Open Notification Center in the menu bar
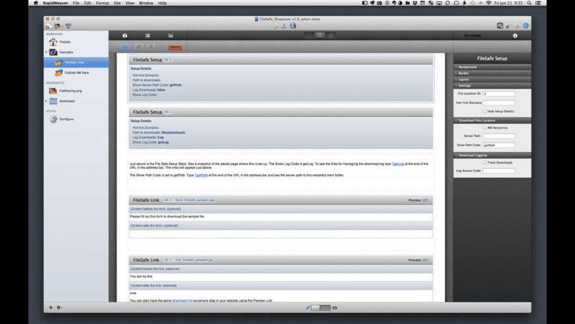This screenshot has height=324, width=575. click(538, 3)
